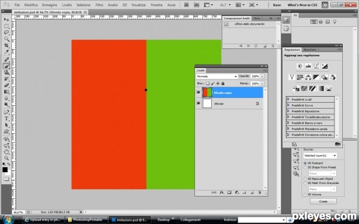
Task: Add a Color Balance adjustment
Action: [x=308, y=77]
